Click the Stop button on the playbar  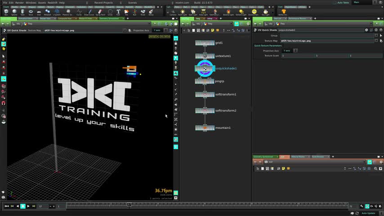coord(23,206)
